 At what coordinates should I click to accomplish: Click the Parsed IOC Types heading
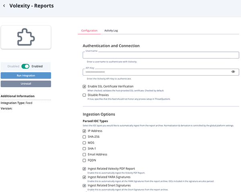(95, 121)
